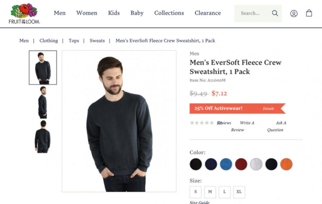322x204 pixels.
Task: Open the Women navigation menu
Action: tap(87, 13)
